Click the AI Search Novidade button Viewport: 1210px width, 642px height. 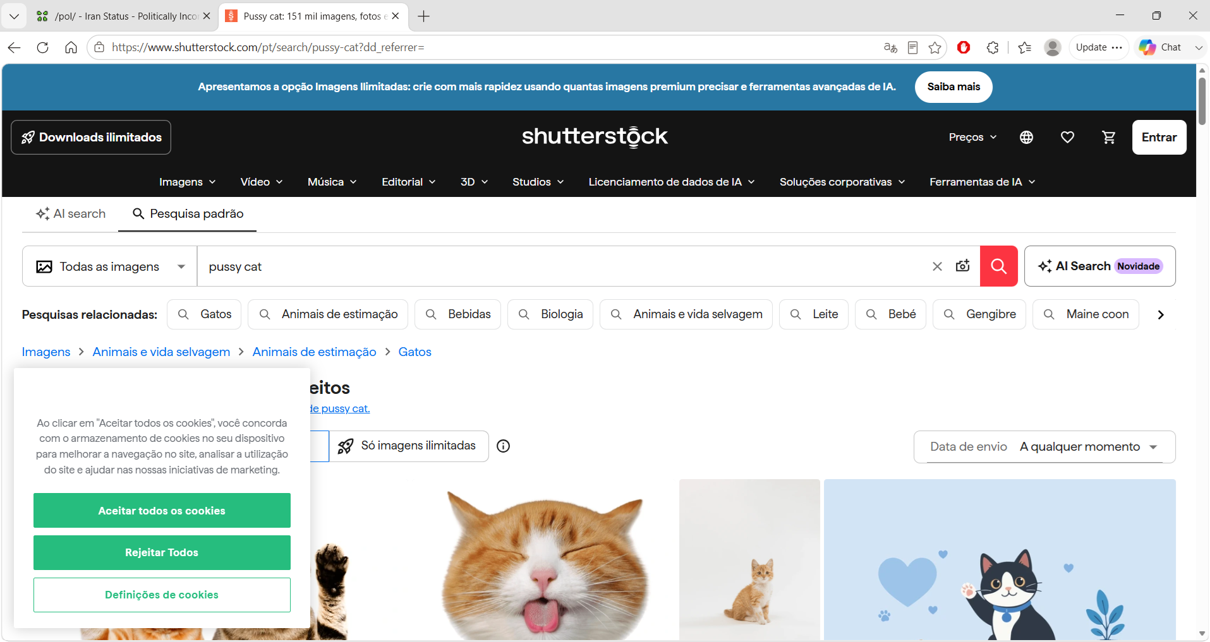click(x=1099, y=266)
